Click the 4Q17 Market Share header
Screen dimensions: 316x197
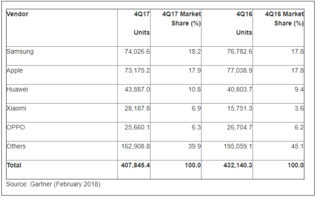(181, 19)
